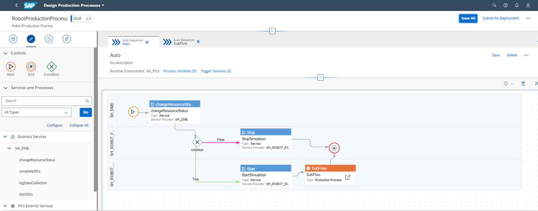The height and width of the screenshot is (211, 538).
Task: Select the Stop service node
Action: coord(266,140)
